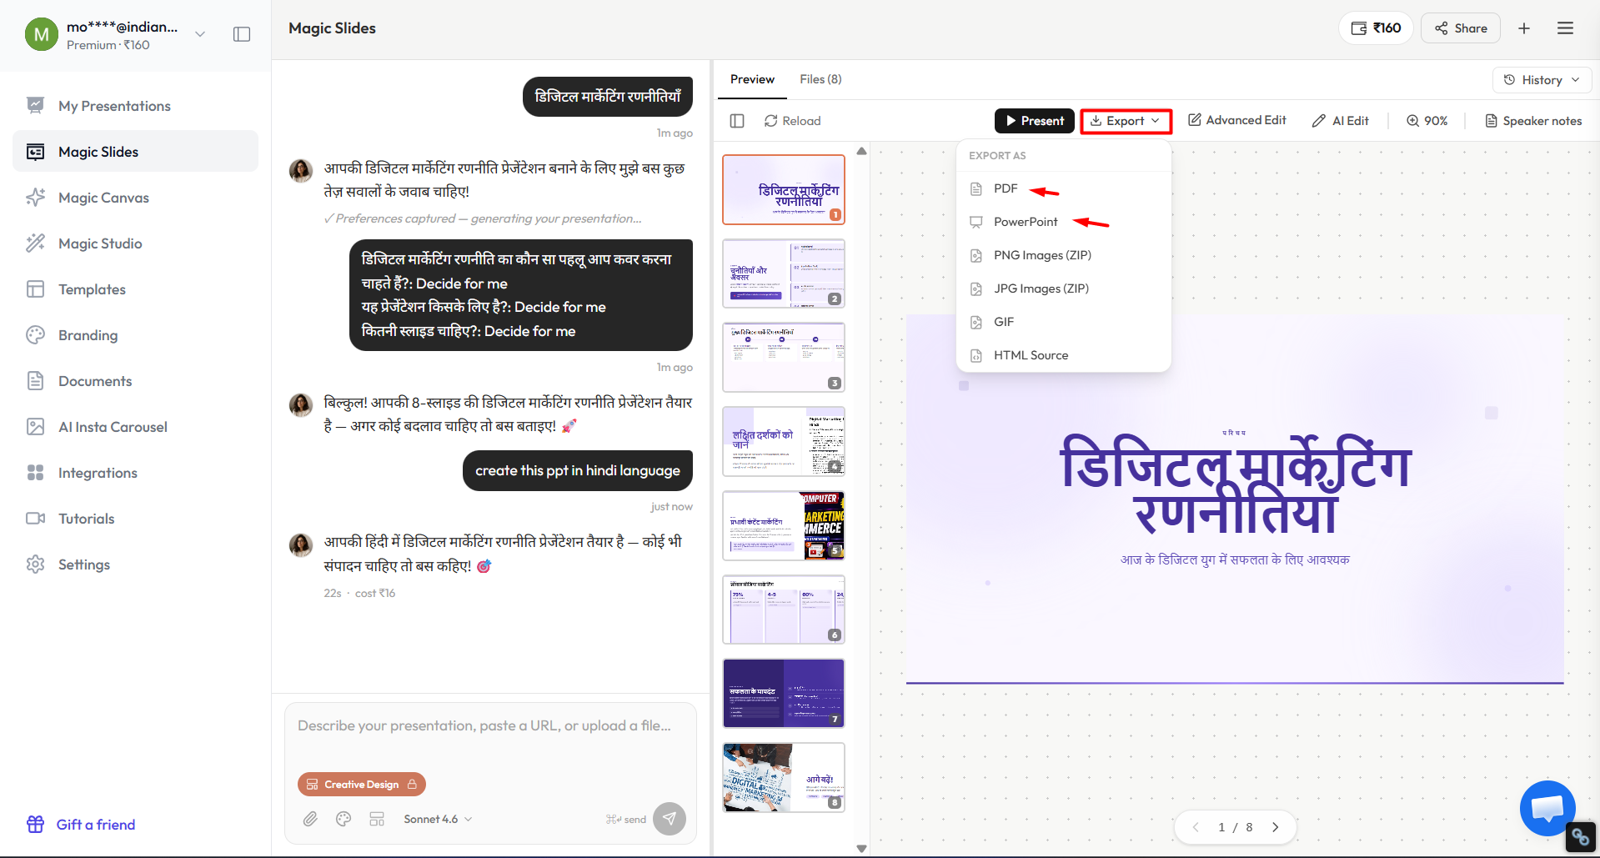Viewport: 1600px width, 858px height.
Task: Switch to the Files (8) tab
Action: point(820,79)
